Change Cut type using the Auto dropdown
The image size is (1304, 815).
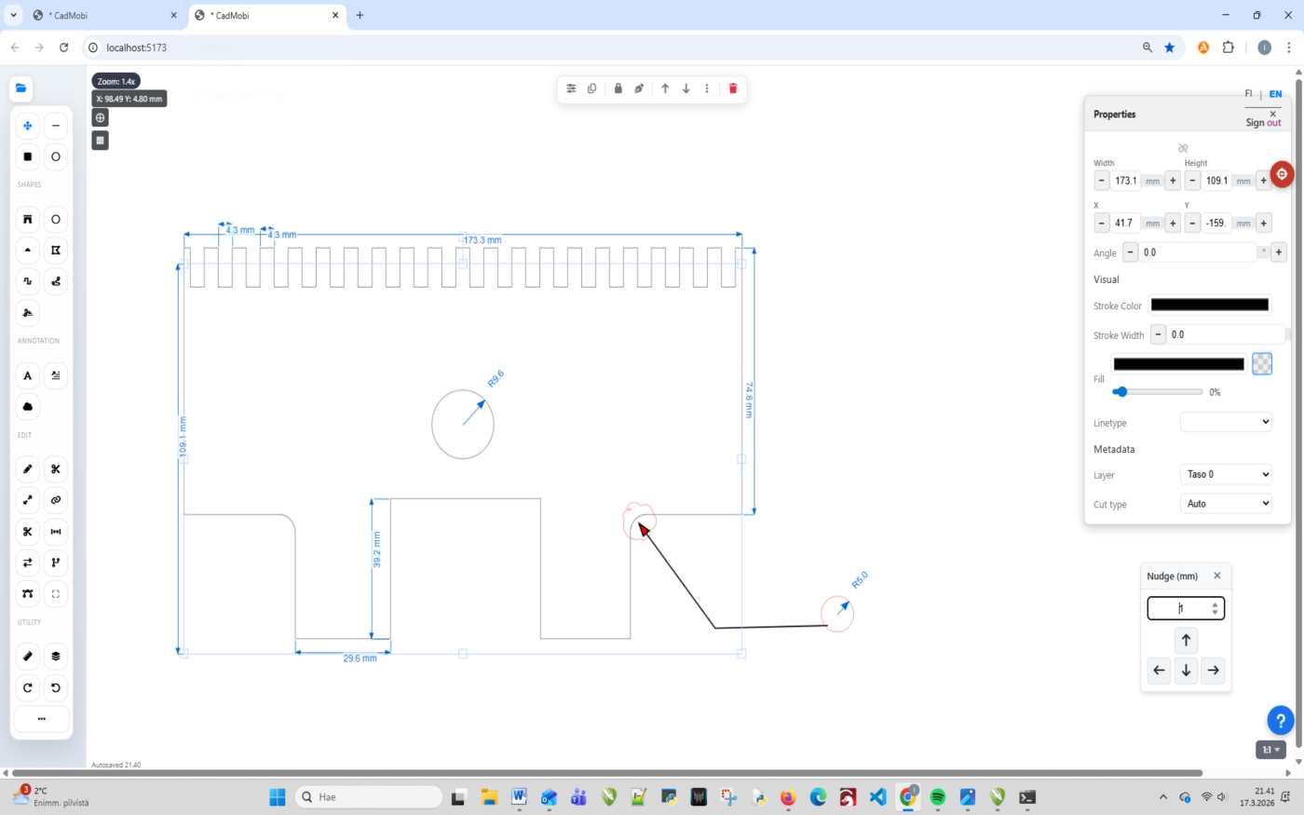(1226, 503)
